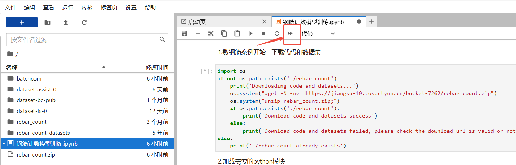The height and width of the screenshot is (165, 516).
Task: Click the '1 个月前' modified time cell
Action: (157, 100)
